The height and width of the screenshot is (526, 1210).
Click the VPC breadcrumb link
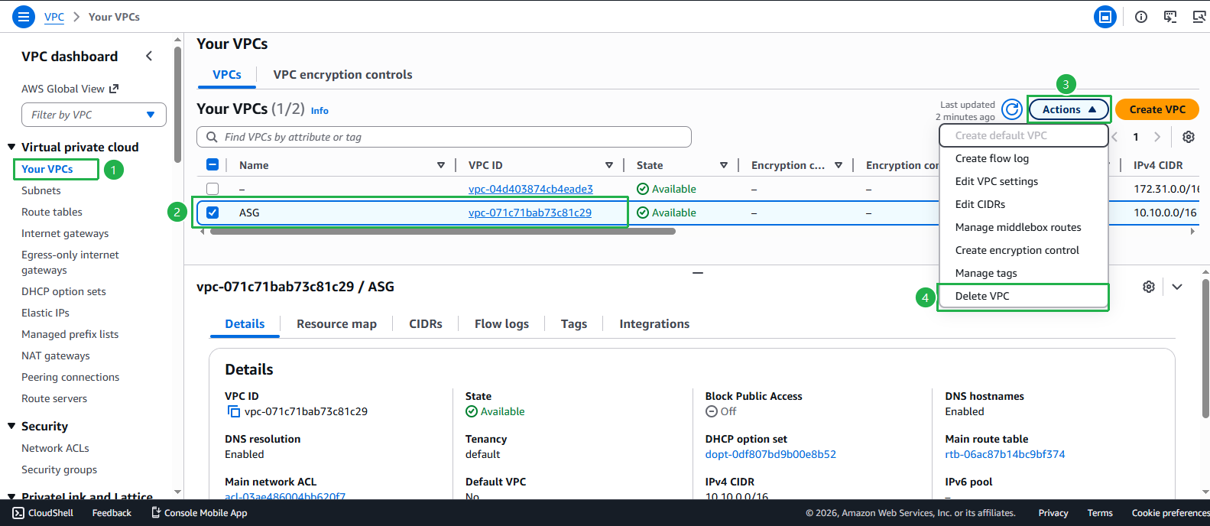54,17
